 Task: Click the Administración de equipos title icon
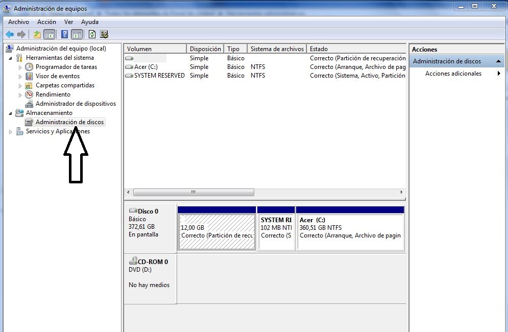pyautogui.click(x=7, y=9)
